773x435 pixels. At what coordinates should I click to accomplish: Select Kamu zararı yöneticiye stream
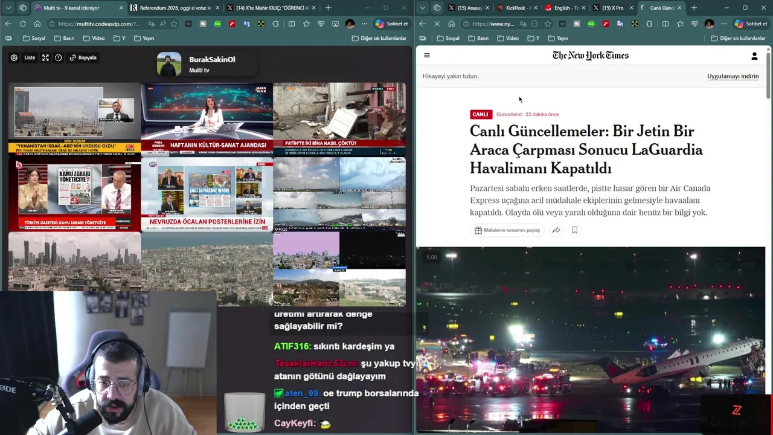click(x=74, y=194)
